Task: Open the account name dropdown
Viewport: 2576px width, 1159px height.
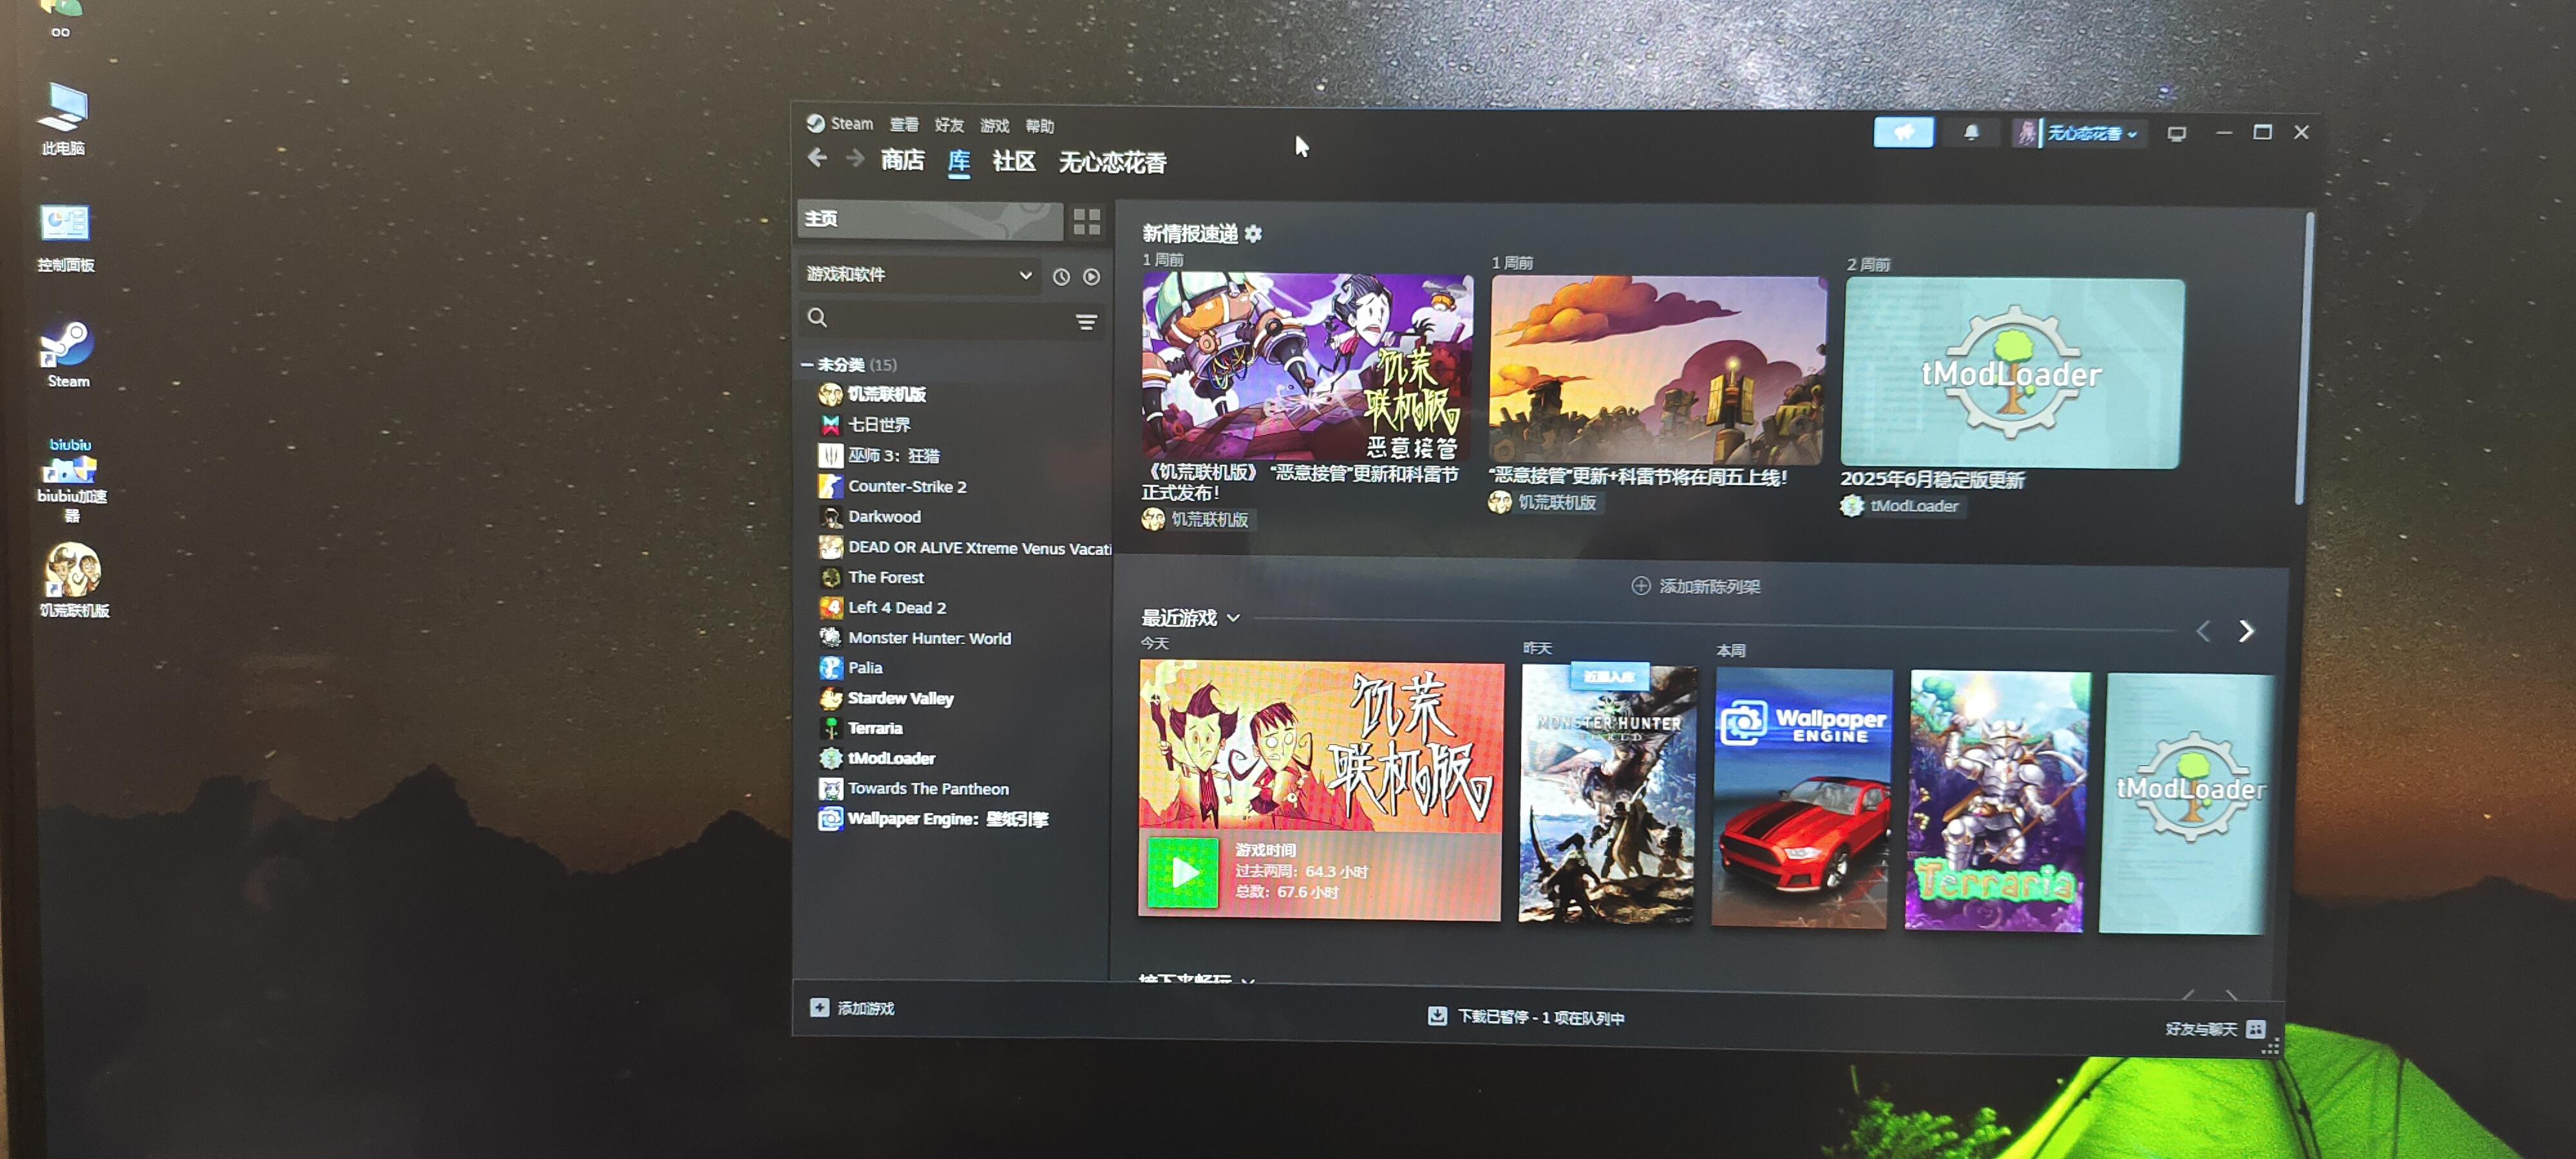Action: [x=2091, y=134]
